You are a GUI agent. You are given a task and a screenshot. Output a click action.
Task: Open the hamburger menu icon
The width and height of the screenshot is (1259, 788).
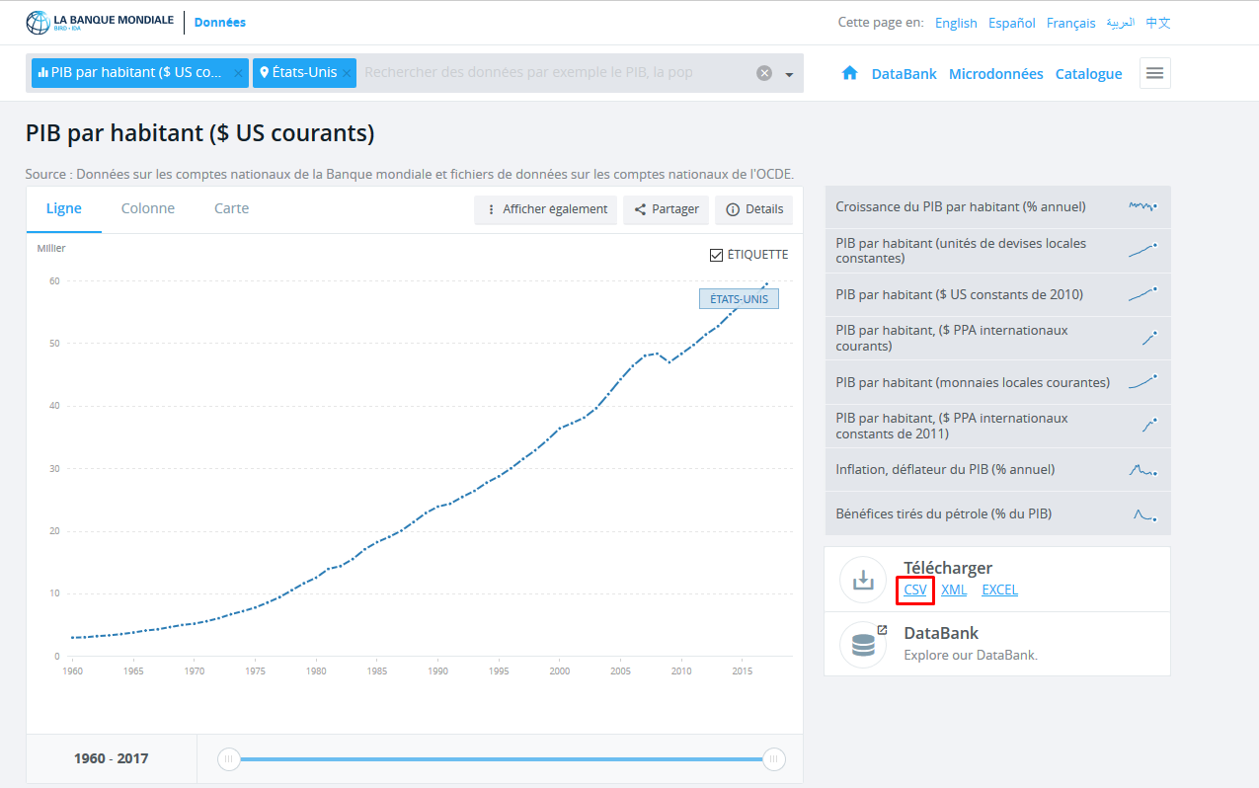click(x=1154, y=73)
